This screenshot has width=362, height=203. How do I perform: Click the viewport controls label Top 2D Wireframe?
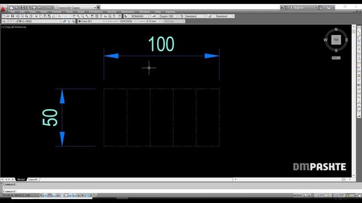(14, 27)
